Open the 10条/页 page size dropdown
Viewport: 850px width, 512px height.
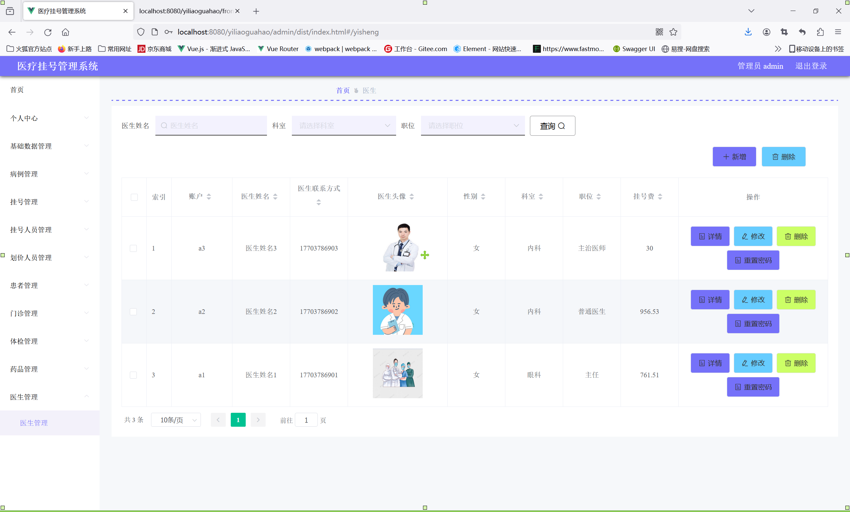pos(176,420)
